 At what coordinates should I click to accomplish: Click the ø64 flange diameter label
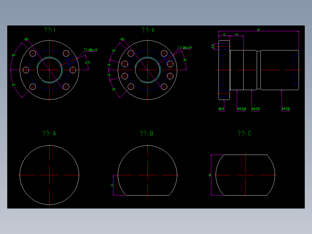pos(221,109)
